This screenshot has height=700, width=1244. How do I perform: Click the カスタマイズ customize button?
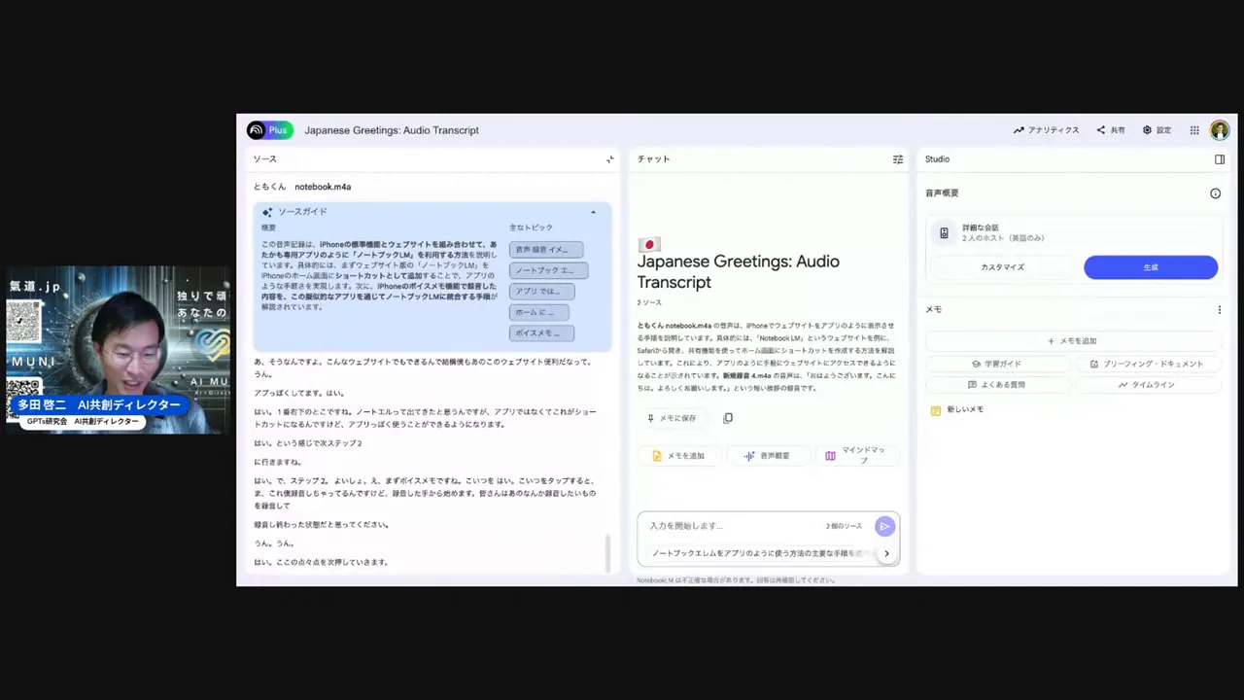pos(1002,266)
